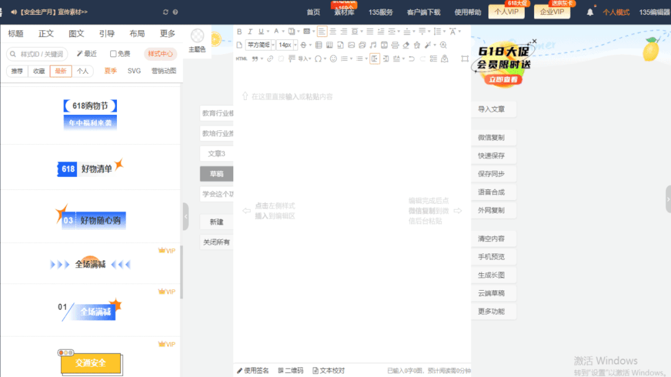
Task: Click the notification bell icon
Action: coord(590,12)
